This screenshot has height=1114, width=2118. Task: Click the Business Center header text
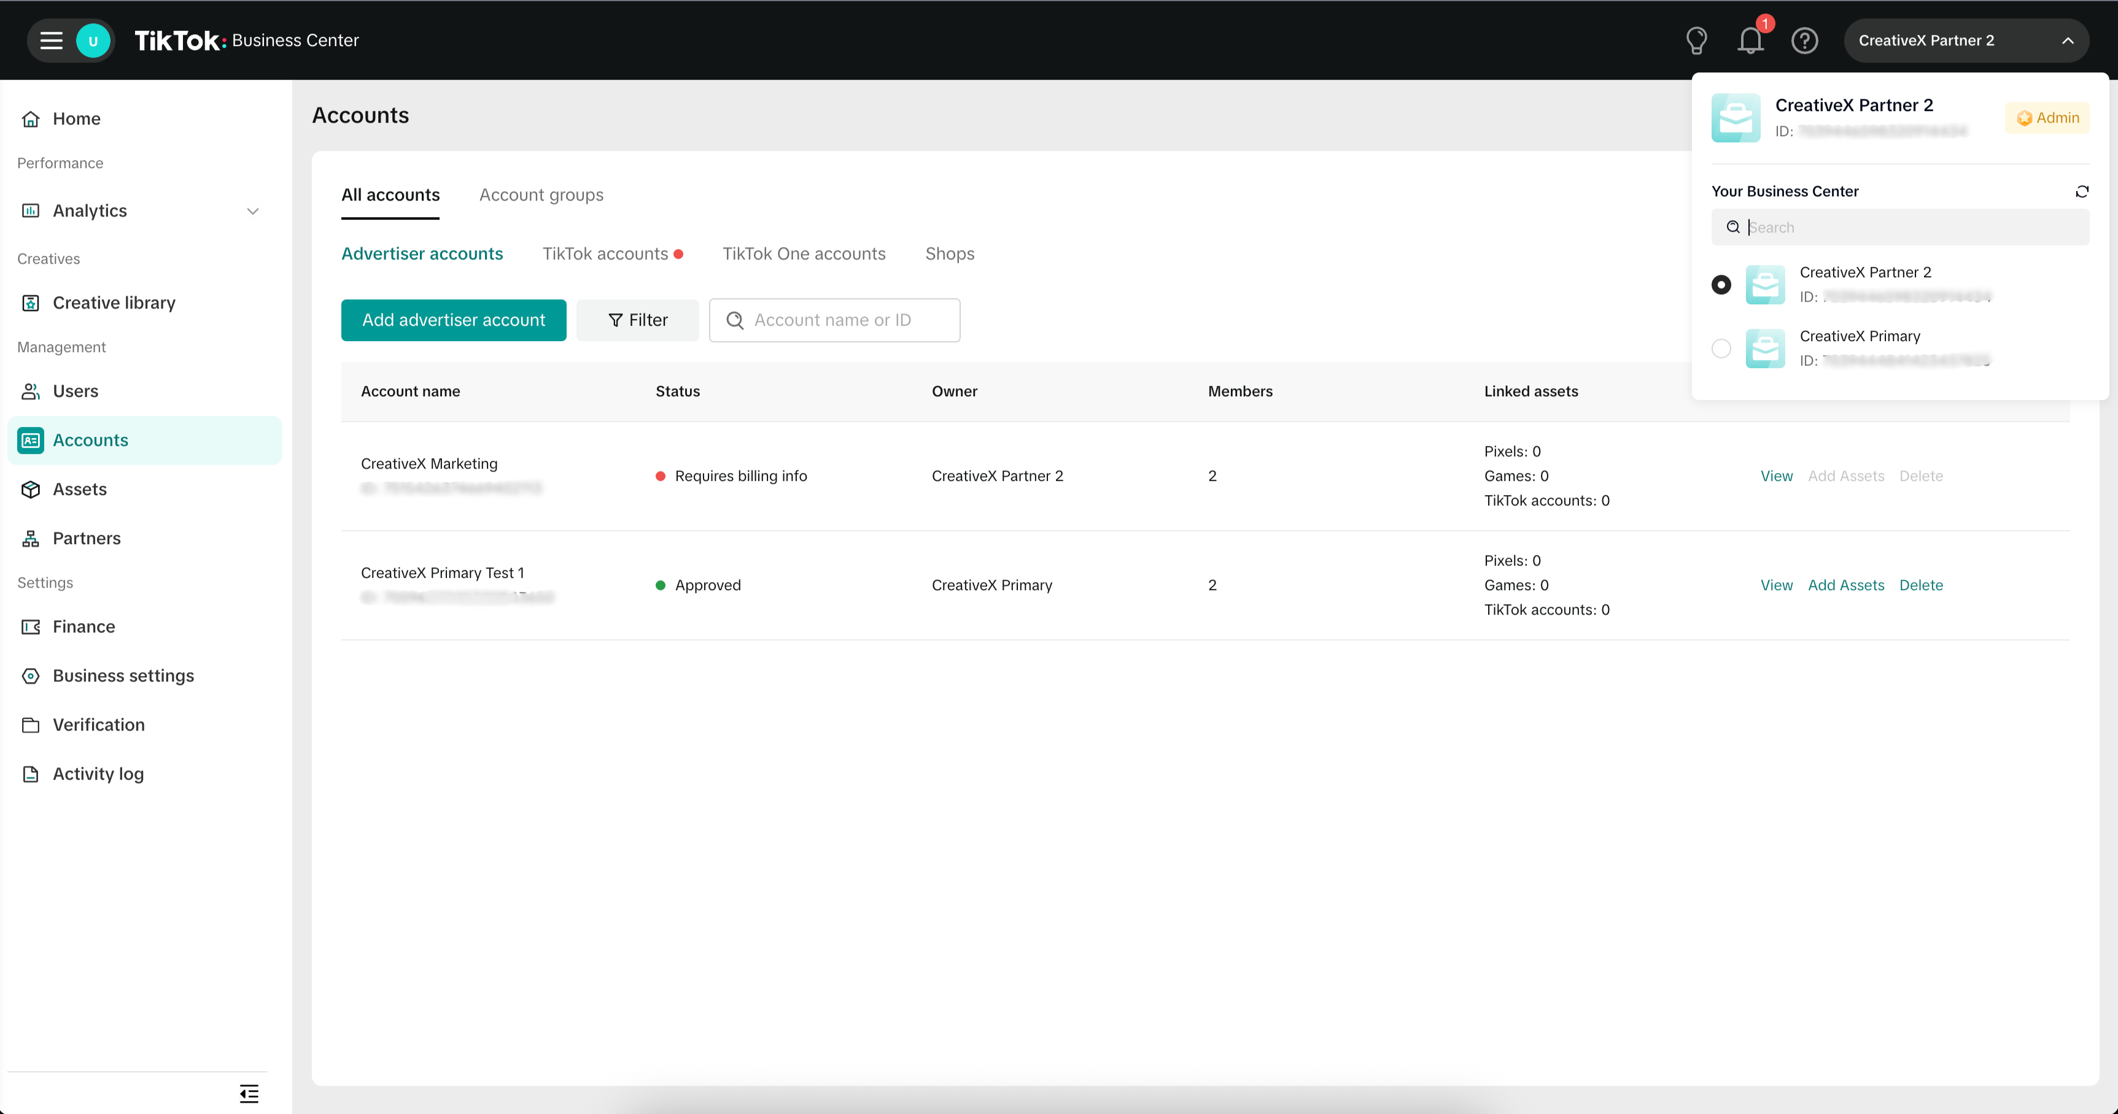pos(295,40)
